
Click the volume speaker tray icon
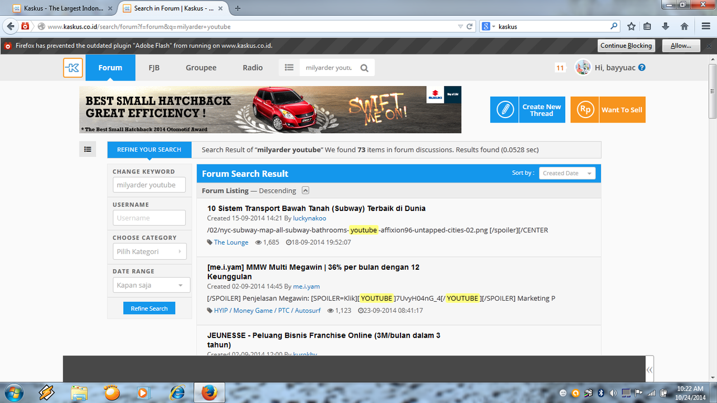tap(613, 393)
